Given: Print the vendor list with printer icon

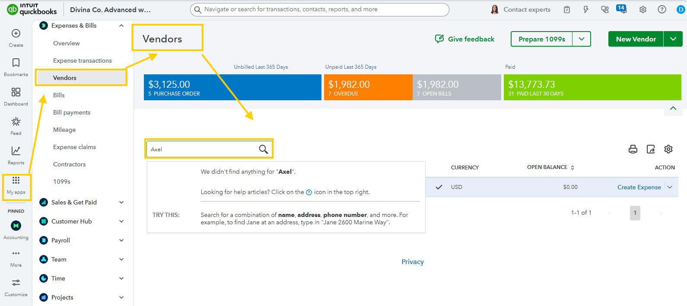Looking at the screenshot, I should point(633,149).
